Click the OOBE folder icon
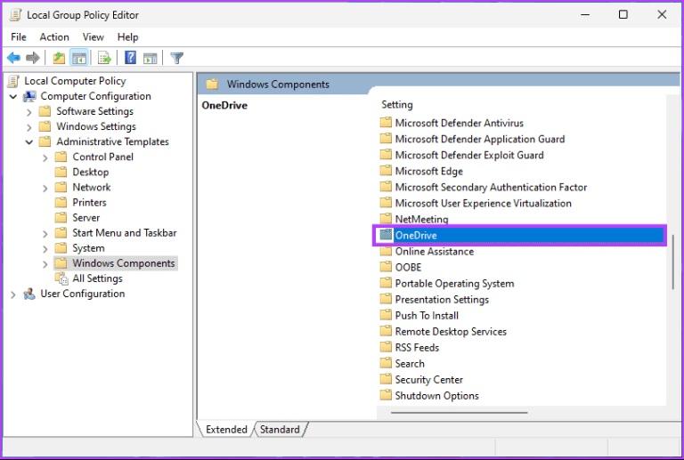The width and height of the screenshot is (684, 460). (x=386, y=267)
